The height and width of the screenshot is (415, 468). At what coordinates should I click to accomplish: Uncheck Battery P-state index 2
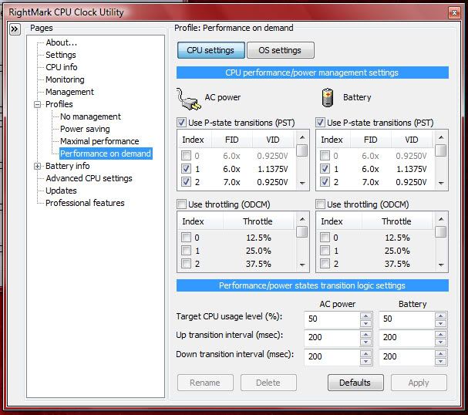(x=325, y=181)
